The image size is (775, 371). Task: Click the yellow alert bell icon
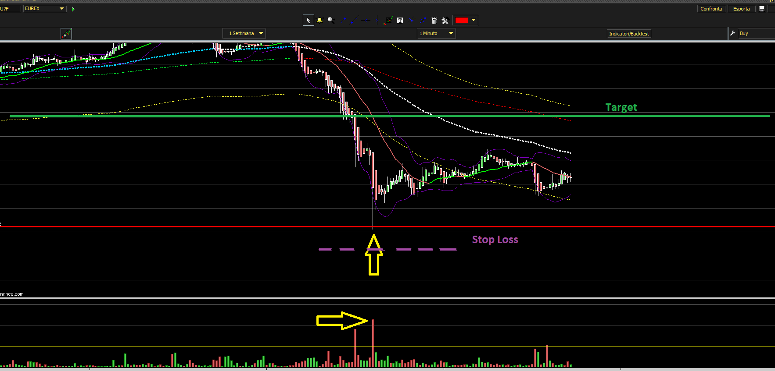tap(319, 20)
